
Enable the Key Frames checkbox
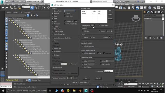click(x=100, y=25)
